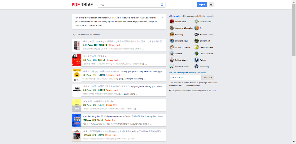
Task: Open the Art category icon
Action: 197,28
